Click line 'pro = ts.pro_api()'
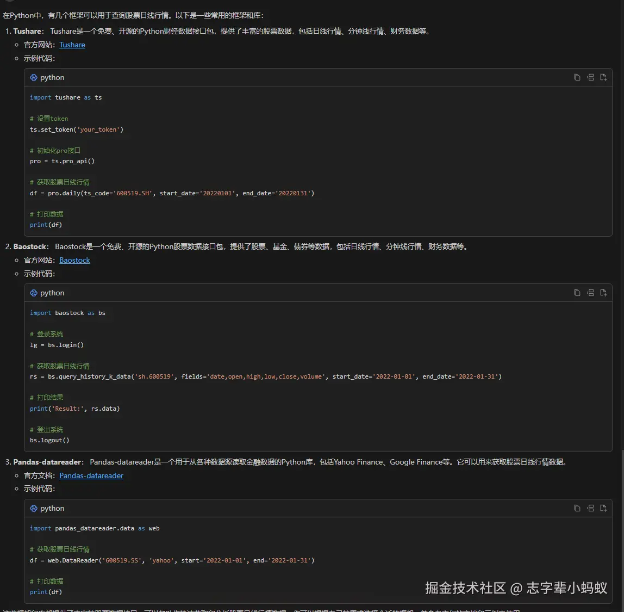Image resolution: width=624 pixels, height=612 pixels. [62, 161]
